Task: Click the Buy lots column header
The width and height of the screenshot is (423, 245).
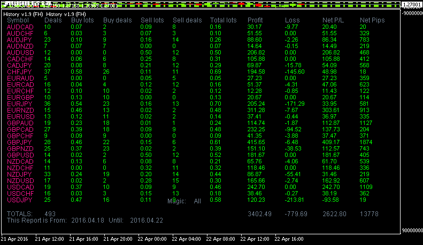Action: point(82,20)
